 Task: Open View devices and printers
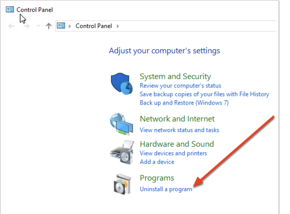point(173,153)
